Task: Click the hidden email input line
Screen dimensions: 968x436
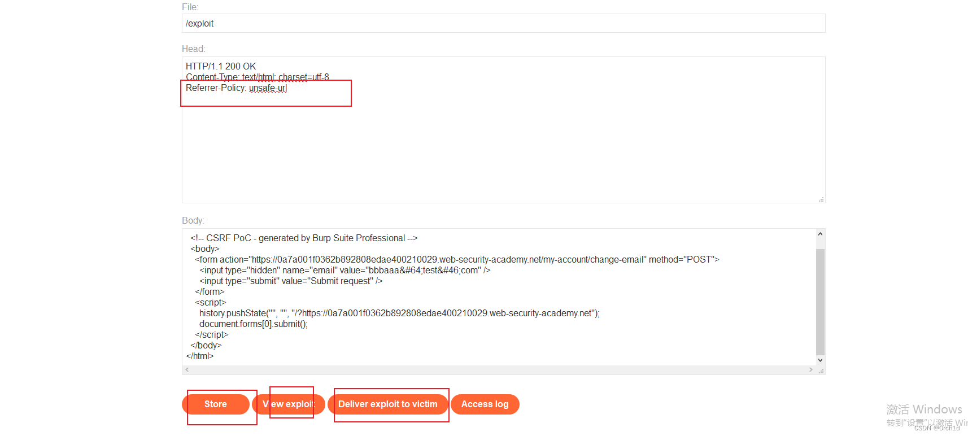Action: [x=345, y=271]
